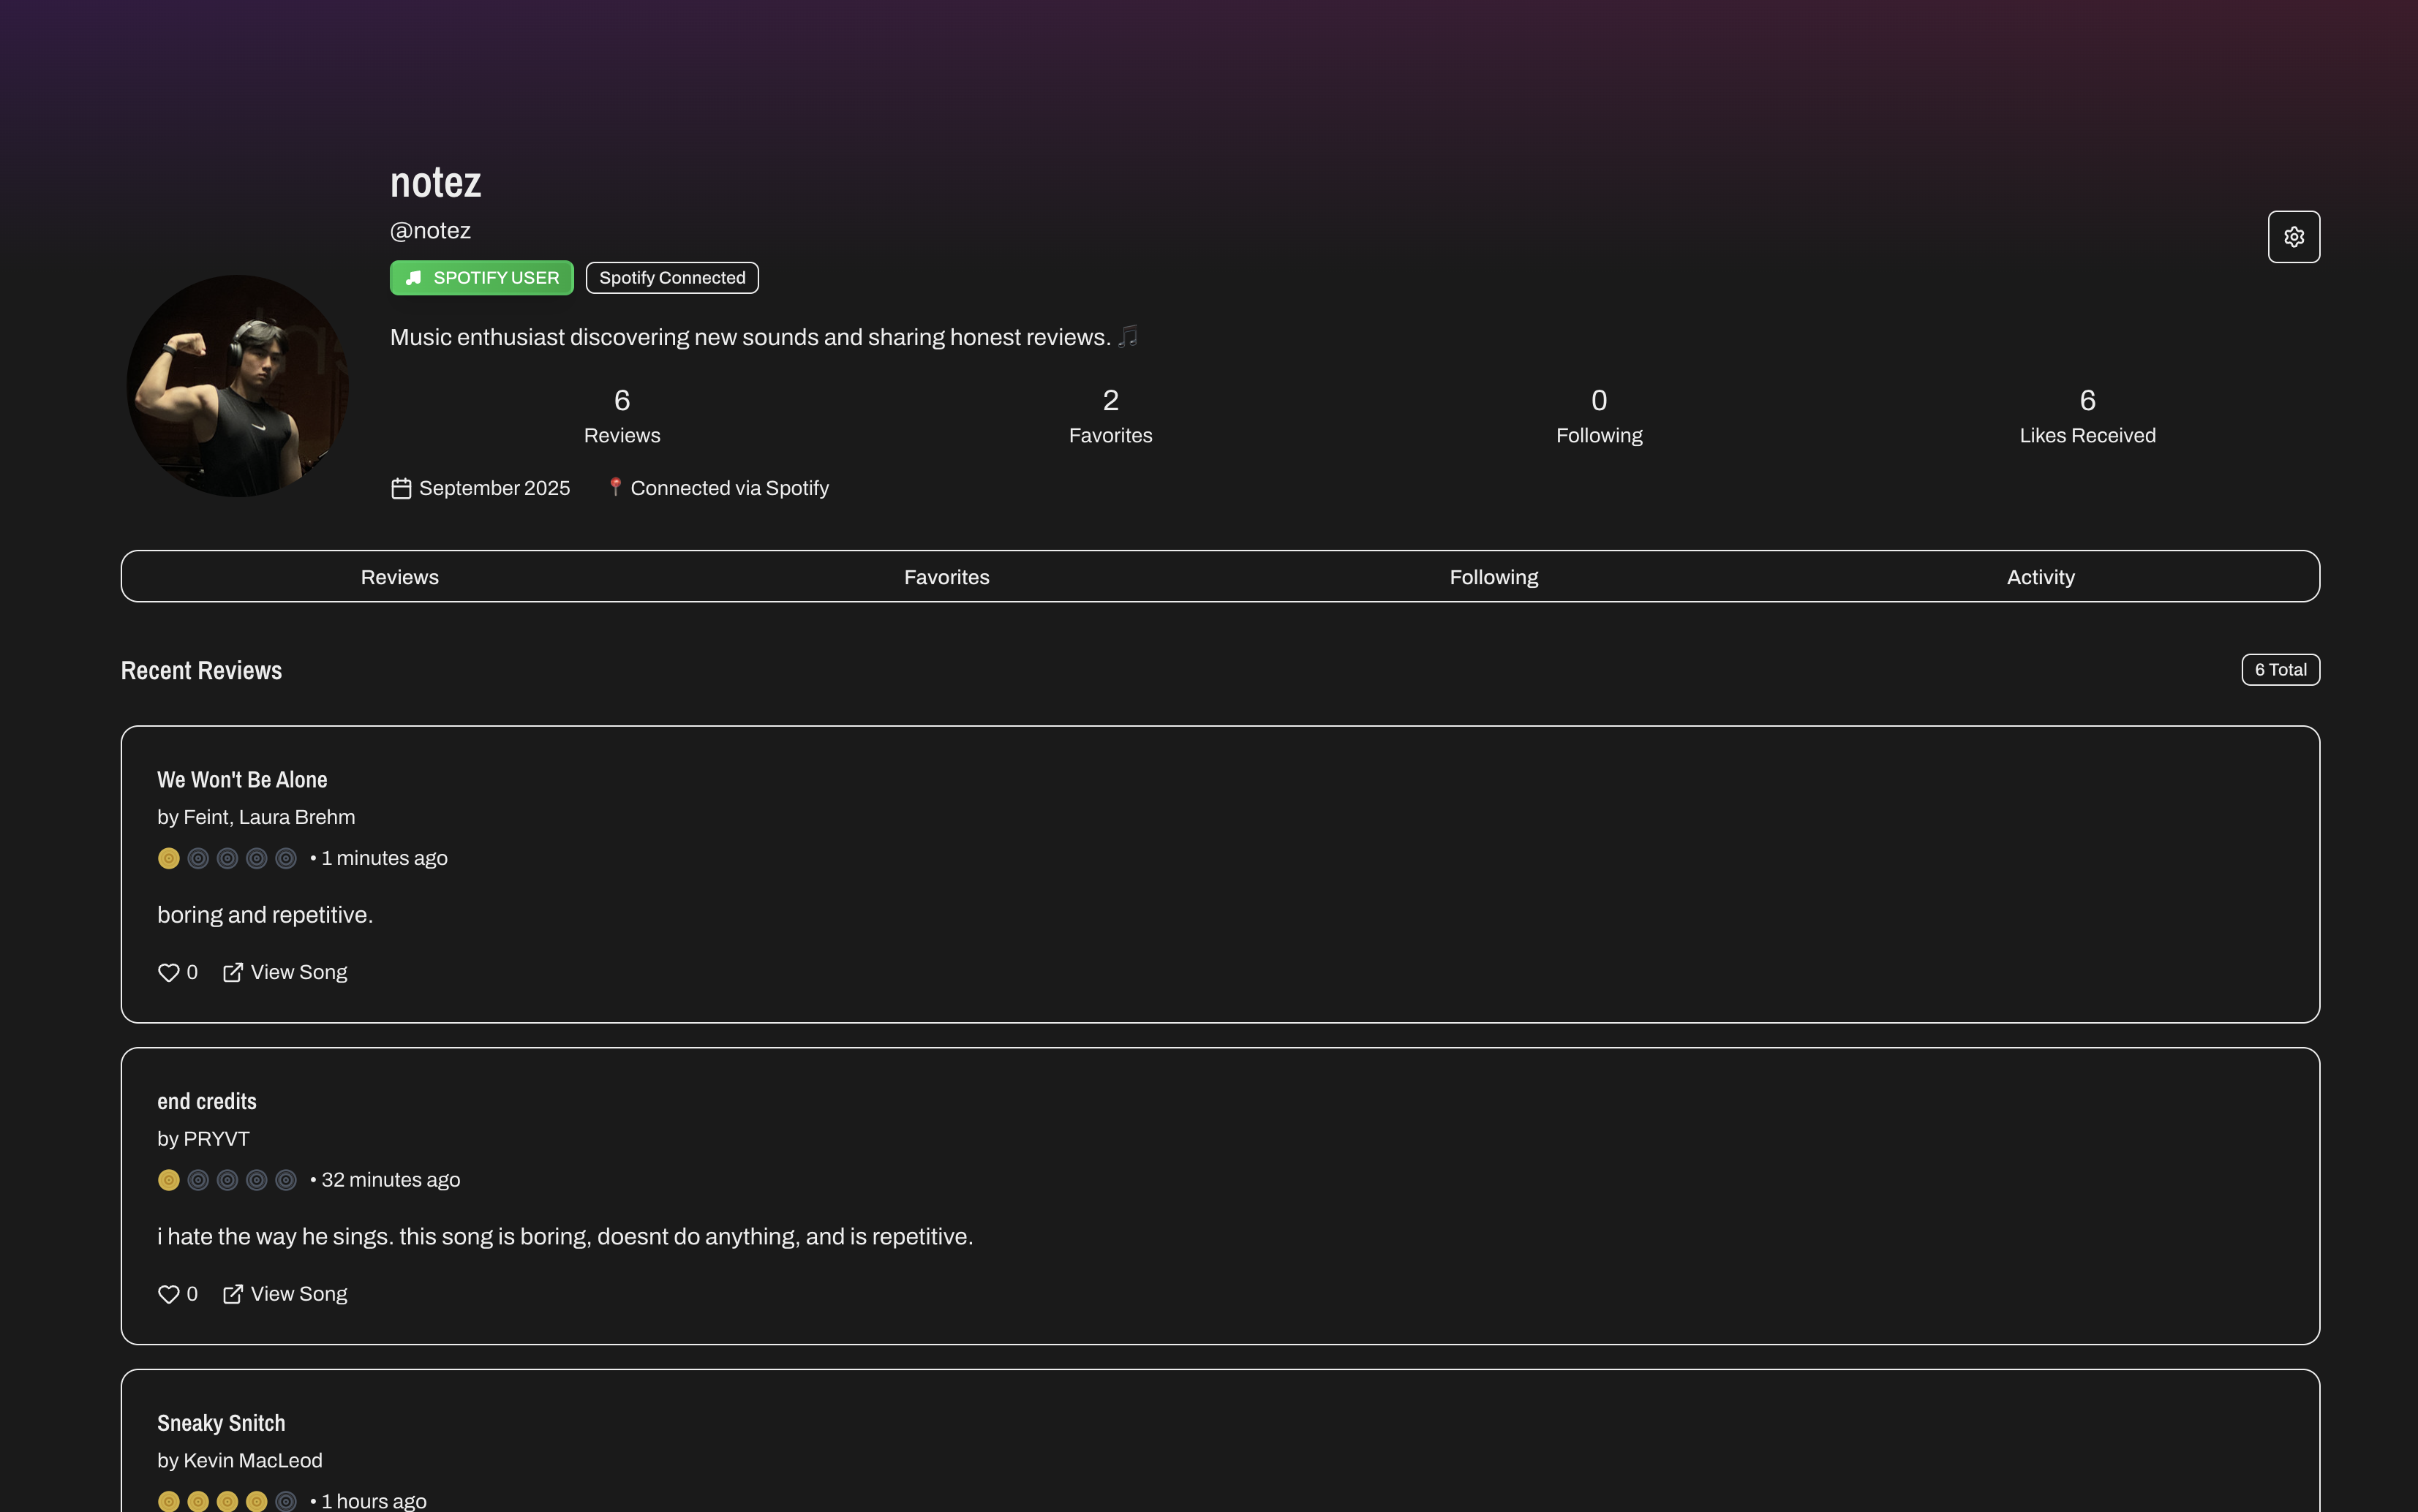Click the Spotify Connected badge
The width and height of the screenshot is (2418, 1512).
tap(671, 278)
